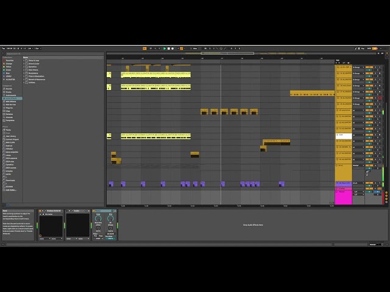This screenshot has height=292, width=390.
Task: Click the tempo value field
Action: pyautogui.click(x=10, y=49)
